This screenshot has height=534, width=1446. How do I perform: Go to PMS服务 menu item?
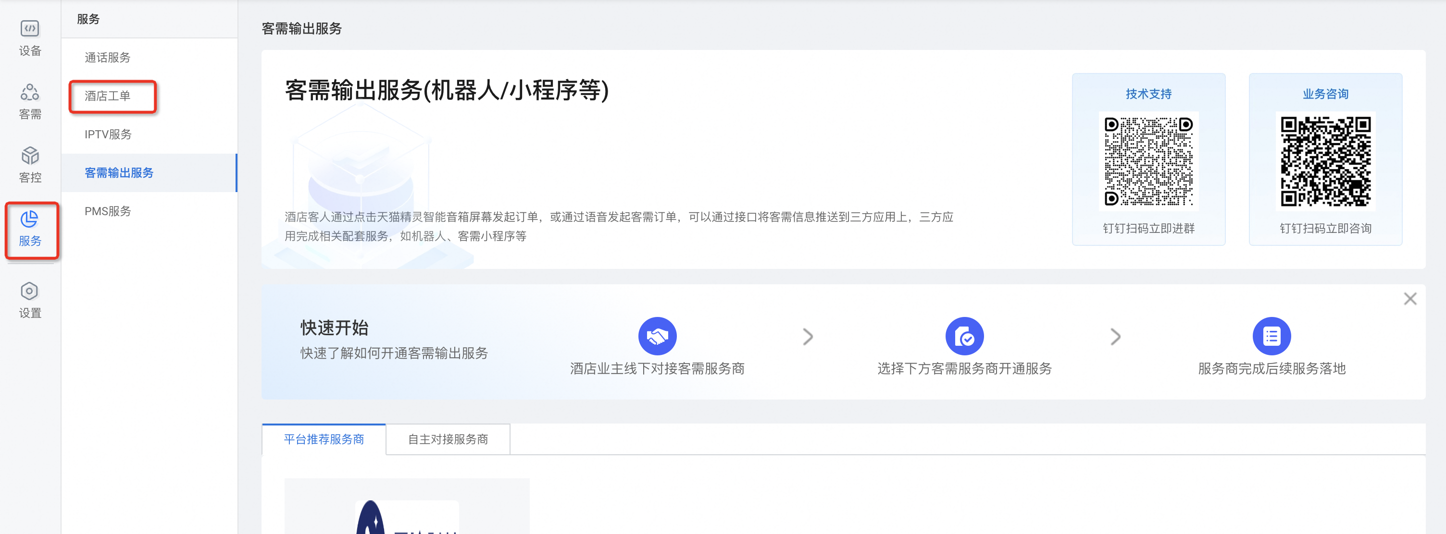pos(108,211)
